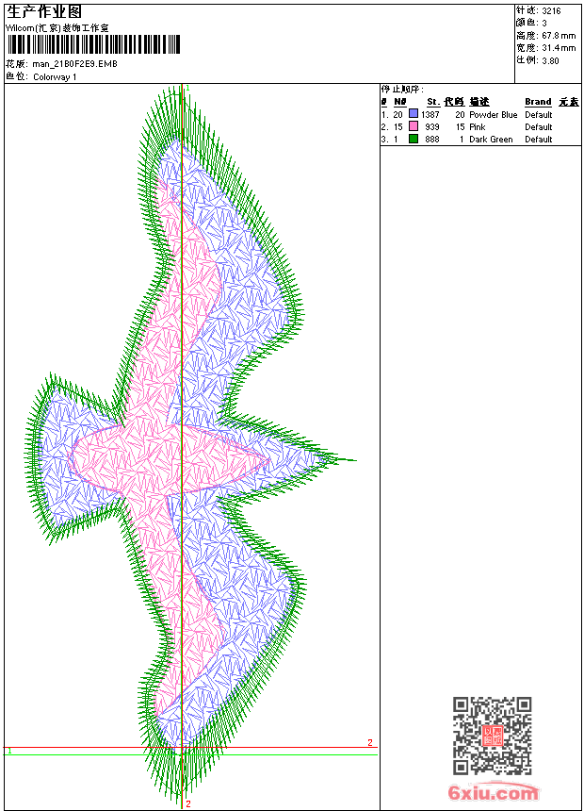The width and height of the screenshot is (584, 811).
Task: Click the 6xiu.com watermark link
Action: click(x=493, y=792)
